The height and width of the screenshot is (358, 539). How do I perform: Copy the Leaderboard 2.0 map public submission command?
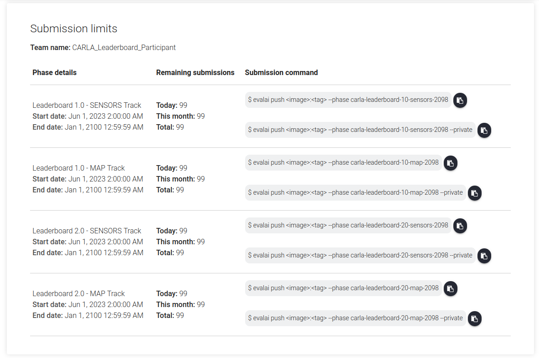pos(450,289)
